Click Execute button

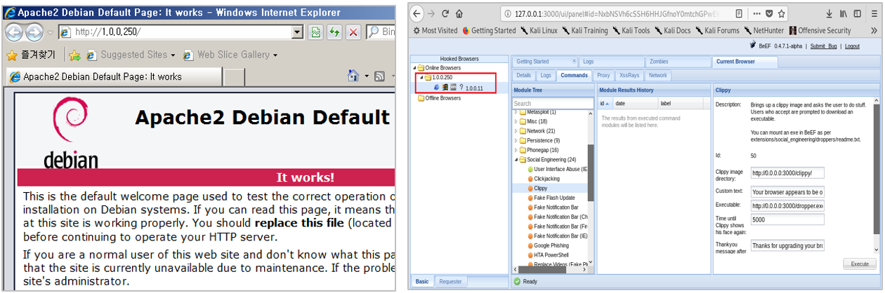(x=860, y=264)
